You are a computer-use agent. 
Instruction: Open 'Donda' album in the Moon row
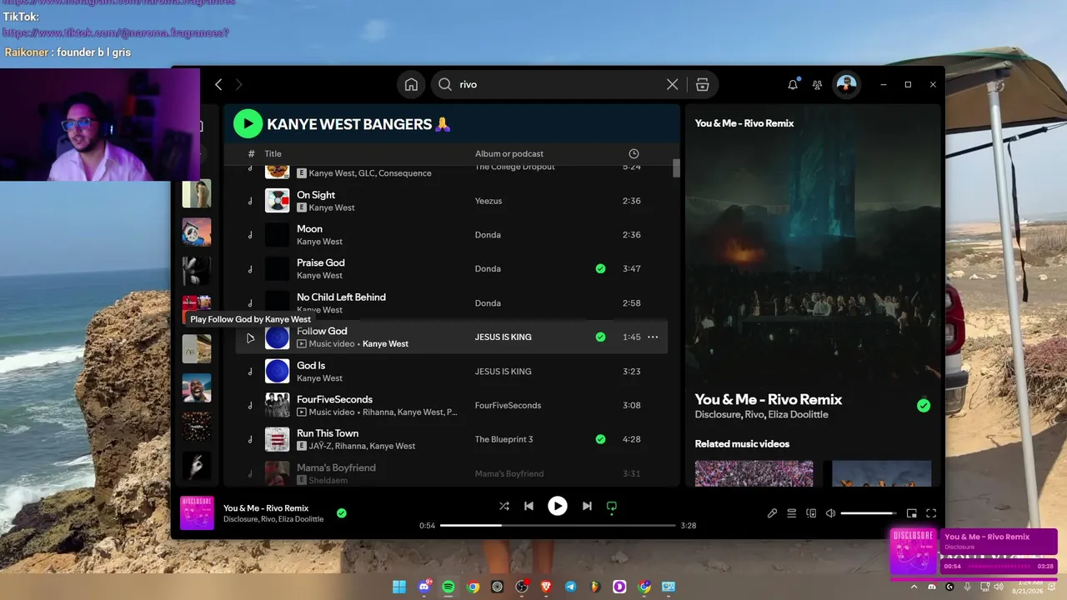pyautogui.click(x=488, y=235)
